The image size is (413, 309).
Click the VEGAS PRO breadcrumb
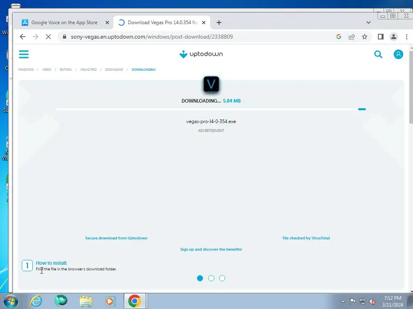[88, 70]
